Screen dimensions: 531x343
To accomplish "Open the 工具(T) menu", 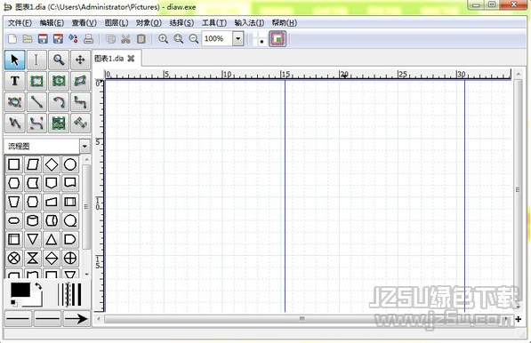I will [214, 23].
